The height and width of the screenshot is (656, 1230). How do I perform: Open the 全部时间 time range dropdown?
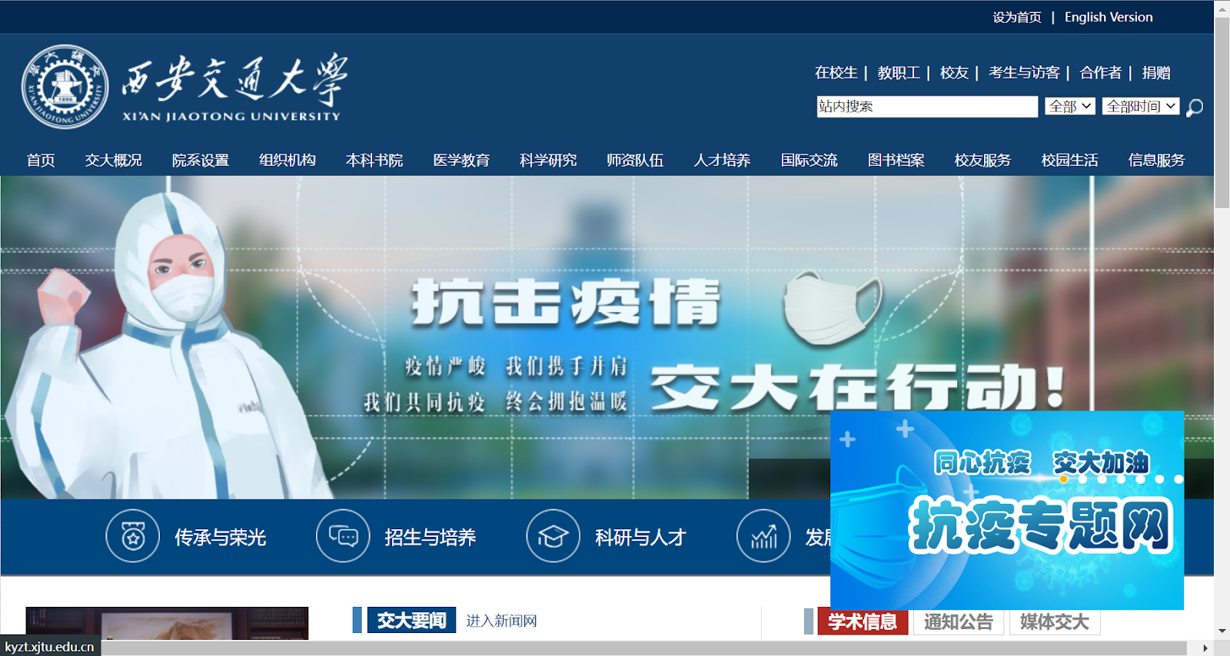[x=1141, y=106]
